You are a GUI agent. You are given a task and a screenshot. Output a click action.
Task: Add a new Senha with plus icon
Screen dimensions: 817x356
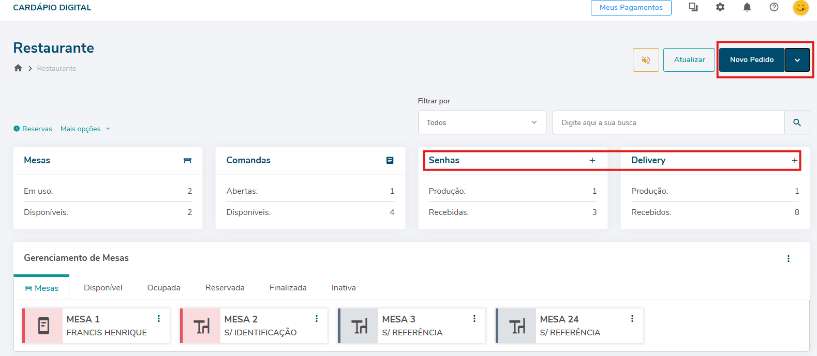[592, 160]
